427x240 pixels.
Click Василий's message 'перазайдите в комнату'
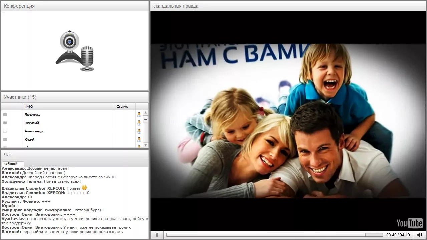click(72, 232)
